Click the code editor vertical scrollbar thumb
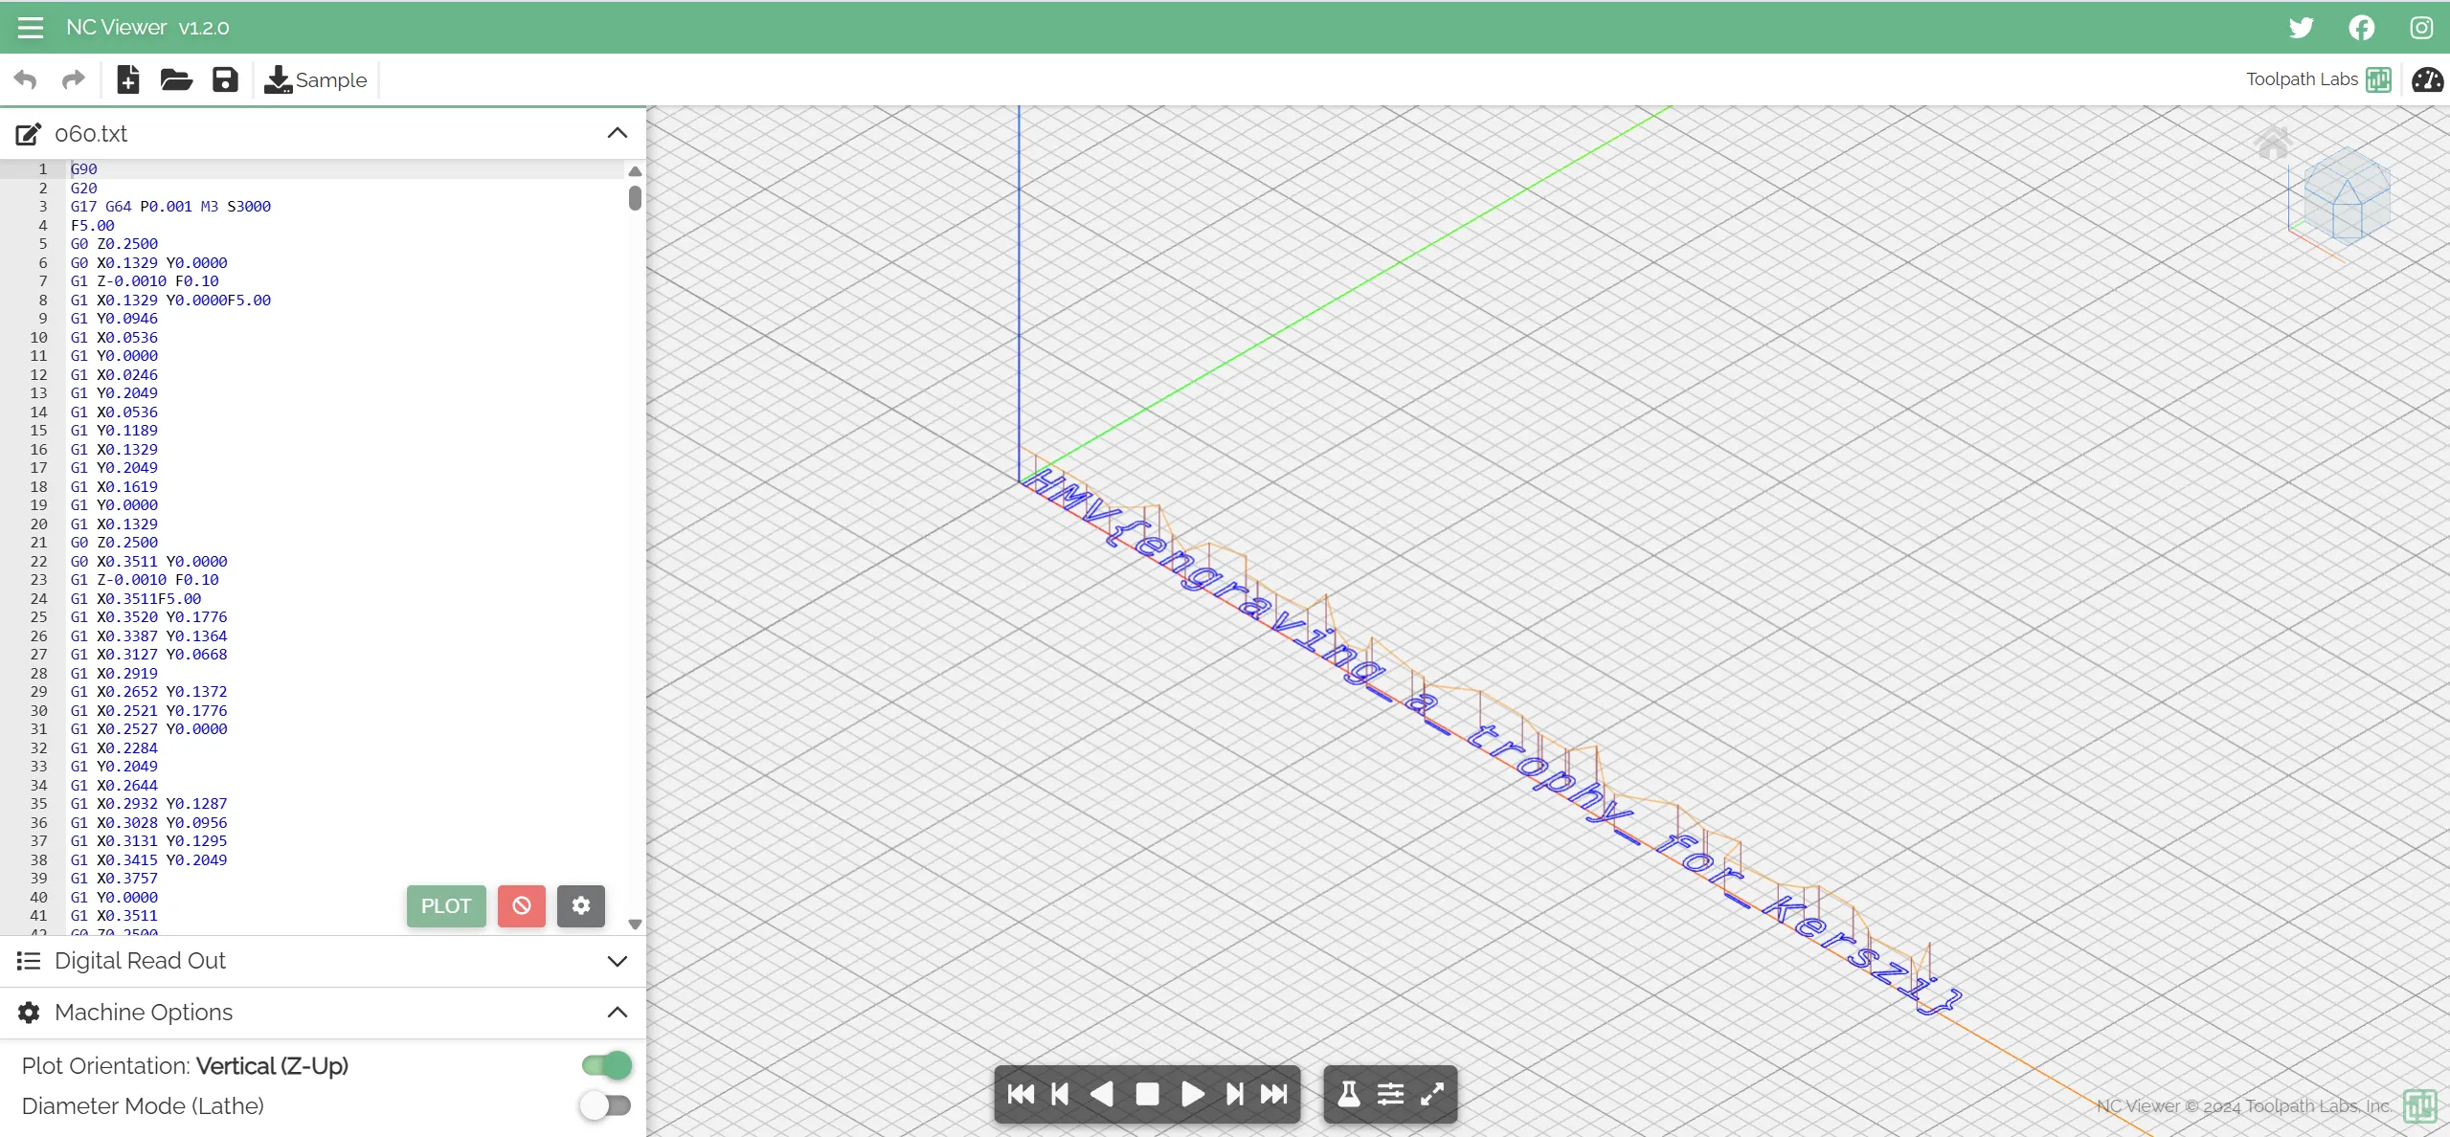 635,198
